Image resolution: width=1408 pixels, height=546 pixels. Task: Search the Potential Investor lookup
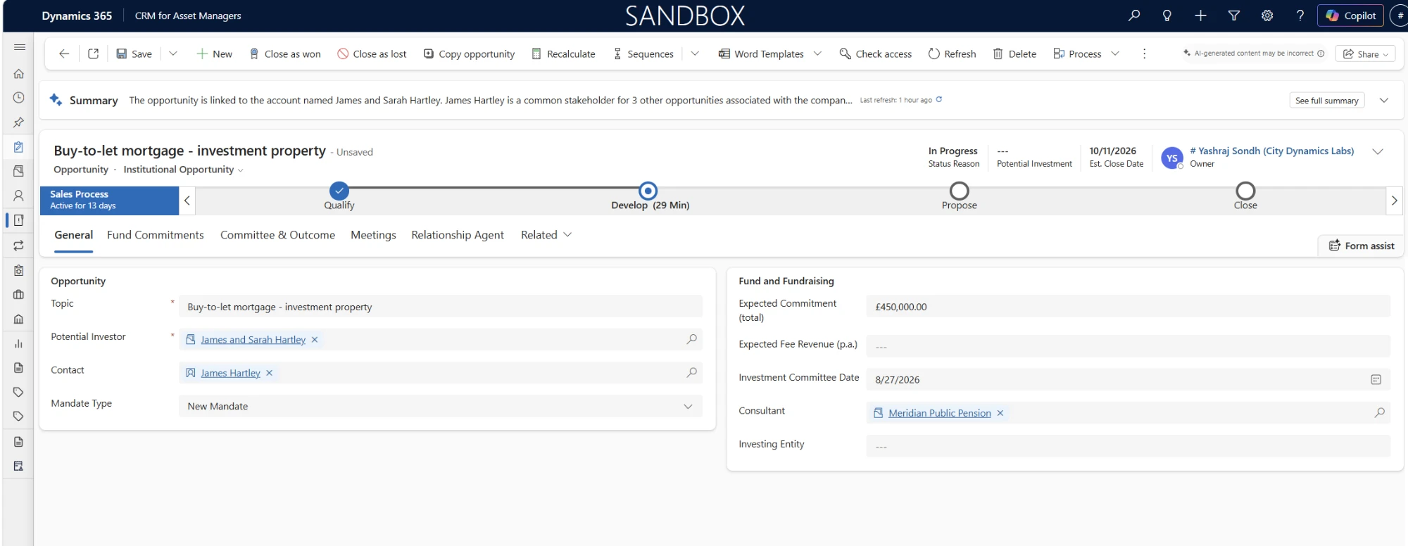pyautogui.click(x=691, y=339)
